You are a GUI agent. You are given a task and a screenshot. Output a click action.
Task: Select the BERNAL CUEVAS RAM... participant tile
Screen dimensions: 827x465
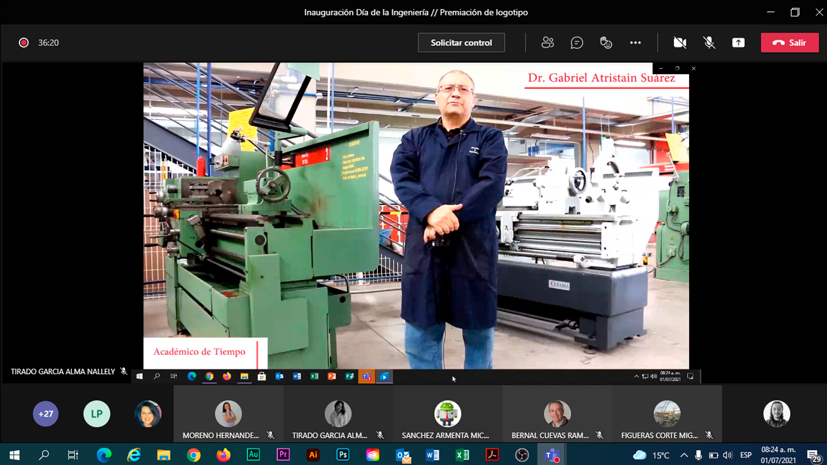[557, 414]
